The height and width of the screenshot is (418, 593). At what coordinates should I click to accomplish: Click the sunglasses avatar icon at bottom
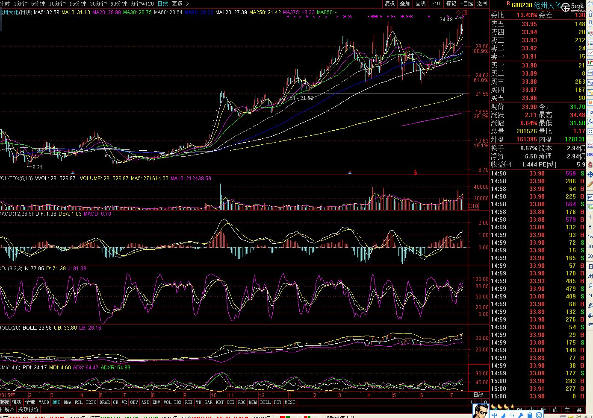[x=481, y=411]
